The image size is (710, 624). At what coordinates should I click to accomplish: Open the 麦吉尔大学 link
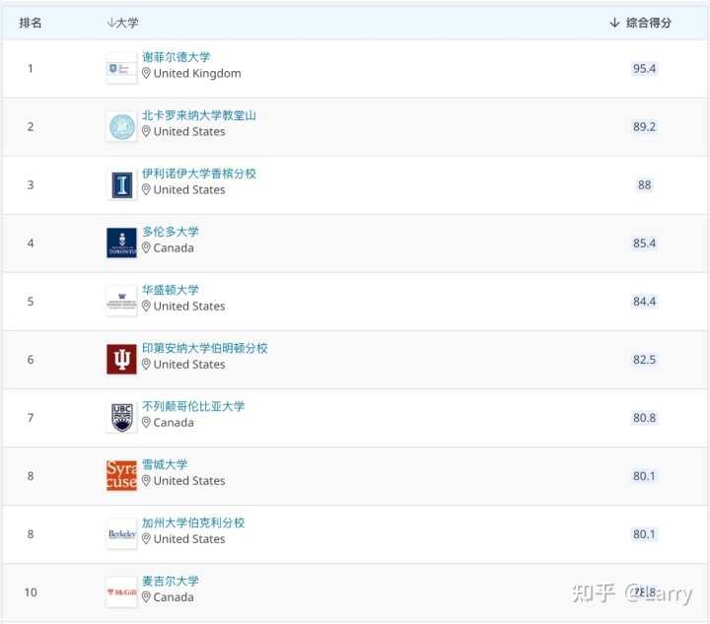click(x=171, y=581)
